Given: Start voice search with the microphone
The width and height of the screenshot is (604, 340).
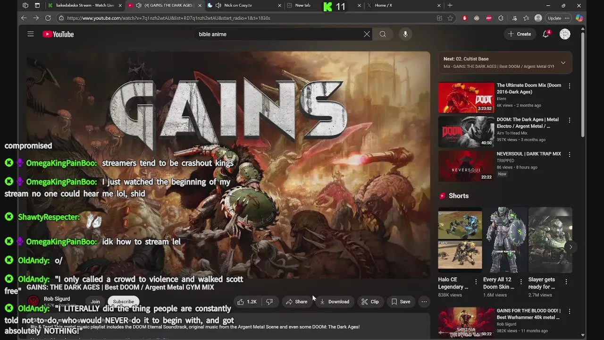Looking at the screenshot, I should click(405, 34).
